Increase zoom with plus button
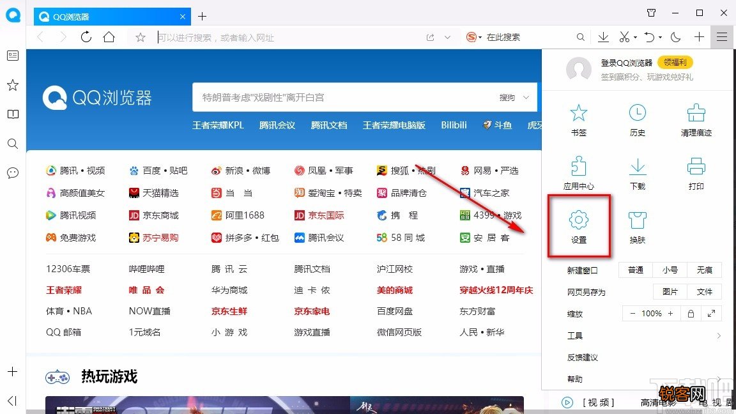736x414 pixels. pyautogui.click(x=670, y=314)
